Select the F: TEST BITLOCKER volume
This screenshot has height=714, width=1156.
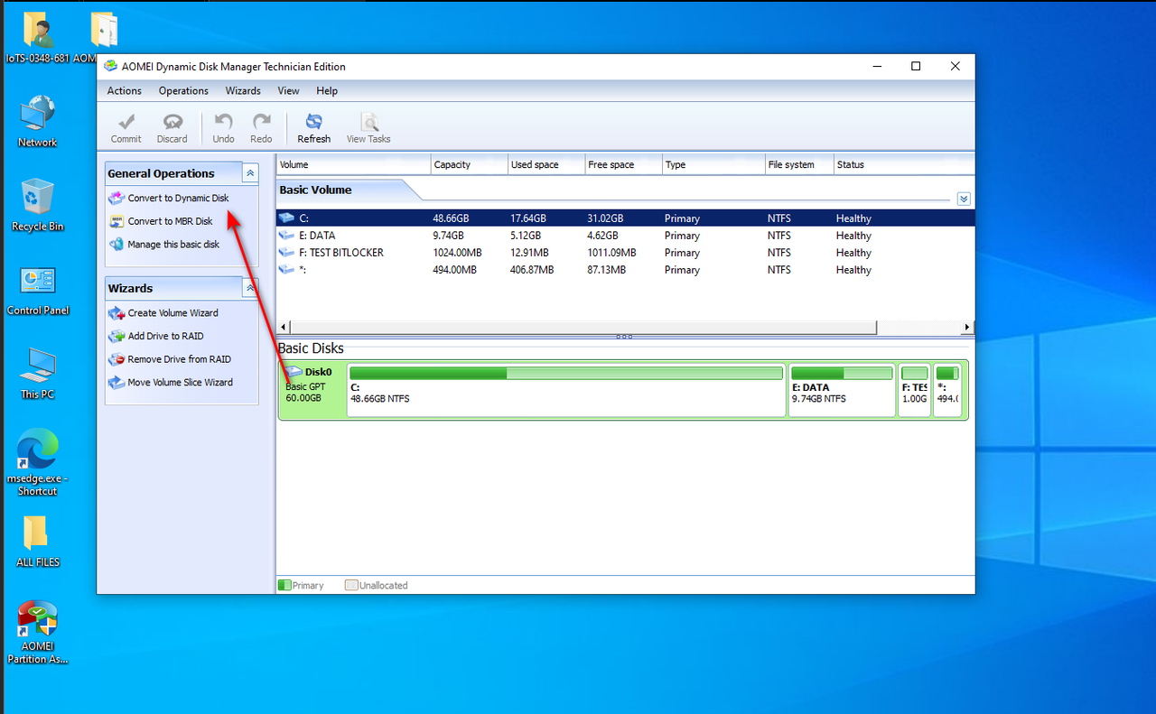point(625,253)
